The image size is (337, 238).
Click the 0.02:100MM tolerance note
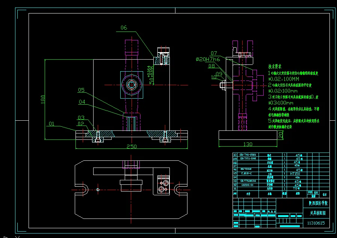coord(284,79)
